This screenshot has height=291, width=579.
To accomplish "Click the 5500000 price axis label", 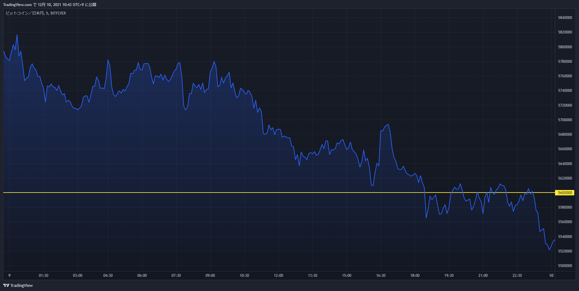I will coord(565,266).
